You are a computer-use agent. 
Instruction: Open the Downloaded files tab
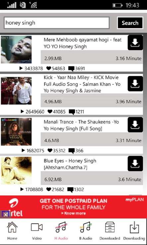click(110, 231)
